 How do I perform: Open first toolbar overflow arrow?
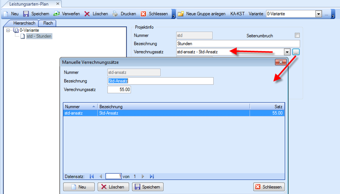pos(174,14)
